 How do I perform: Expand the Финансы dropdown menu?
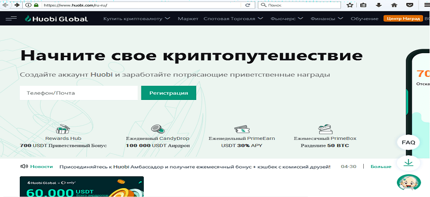click(327, 19)
